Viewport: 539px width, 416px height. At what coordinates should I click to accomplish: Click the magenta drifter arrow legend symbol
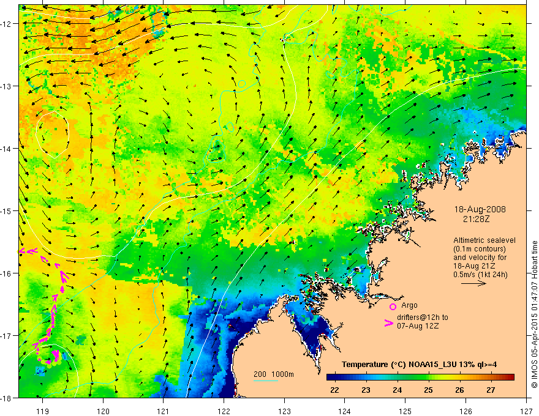[388, 323]
